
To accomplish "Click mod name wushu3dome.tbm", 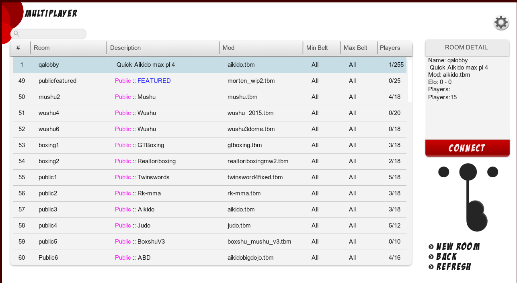I will coord(251,129).
